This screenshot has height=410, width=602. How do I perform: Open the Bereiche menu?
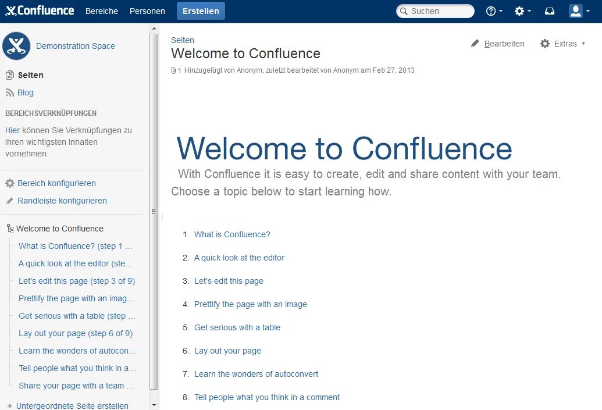(x=102, y=10)
